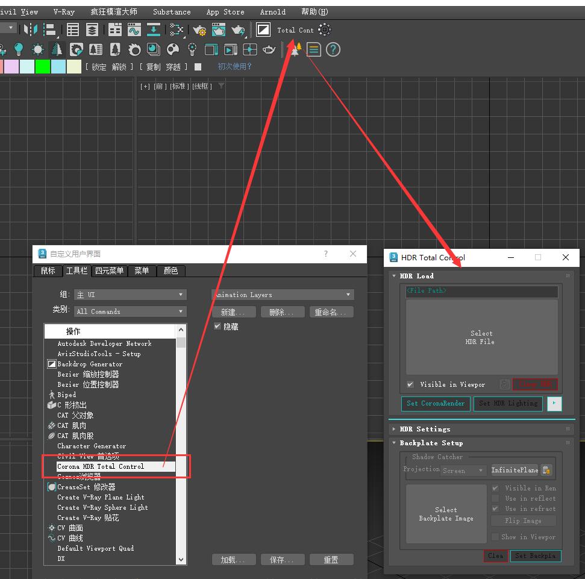Open Render Setup teapot-gear icon
This screenshot has height=579, width=585.
click(199, 30)
